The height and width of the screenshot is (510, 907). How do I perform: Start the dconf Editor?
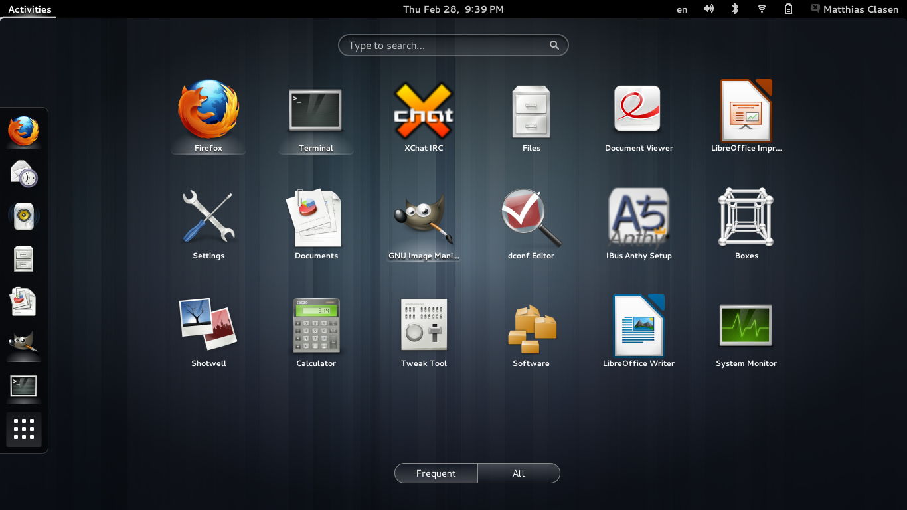coord(531,217)
